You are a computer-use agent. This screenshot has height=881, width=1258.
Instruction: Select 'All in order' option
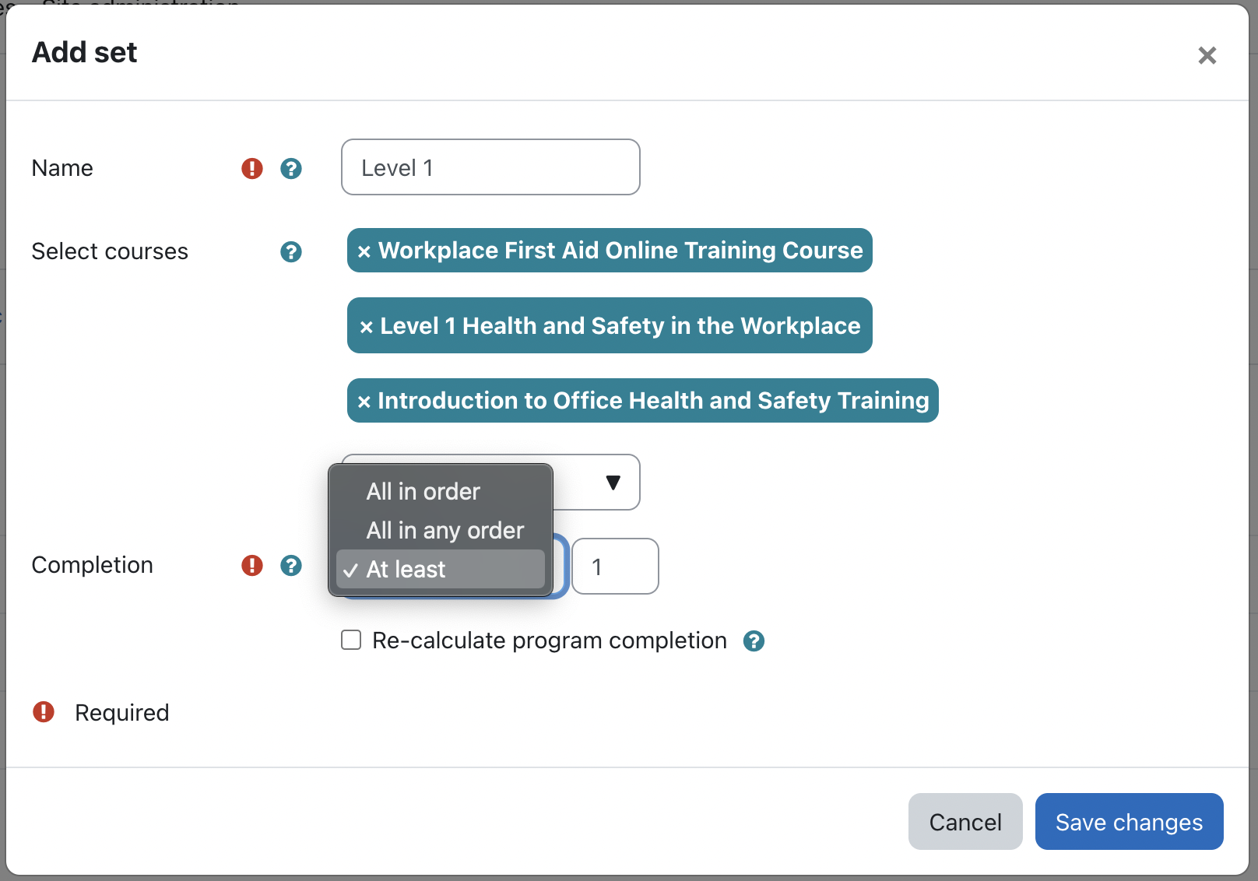tap(423, 491)
